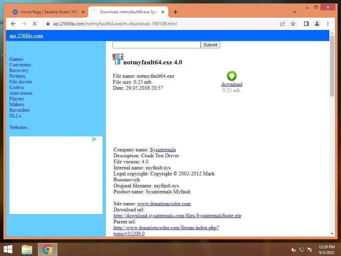This screenshot has width=341, height=256.
Task: Stop loading the page
Action: 35,24
